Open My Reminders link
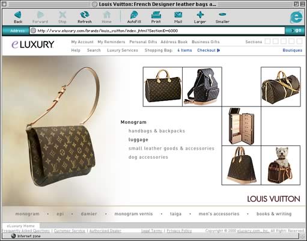This screenshot has height=241, width=307. point(111,42)
